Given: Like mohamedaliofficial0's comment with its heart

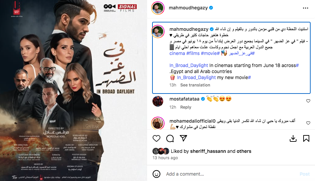Looking at the screenshot, I should click(308, 123).
